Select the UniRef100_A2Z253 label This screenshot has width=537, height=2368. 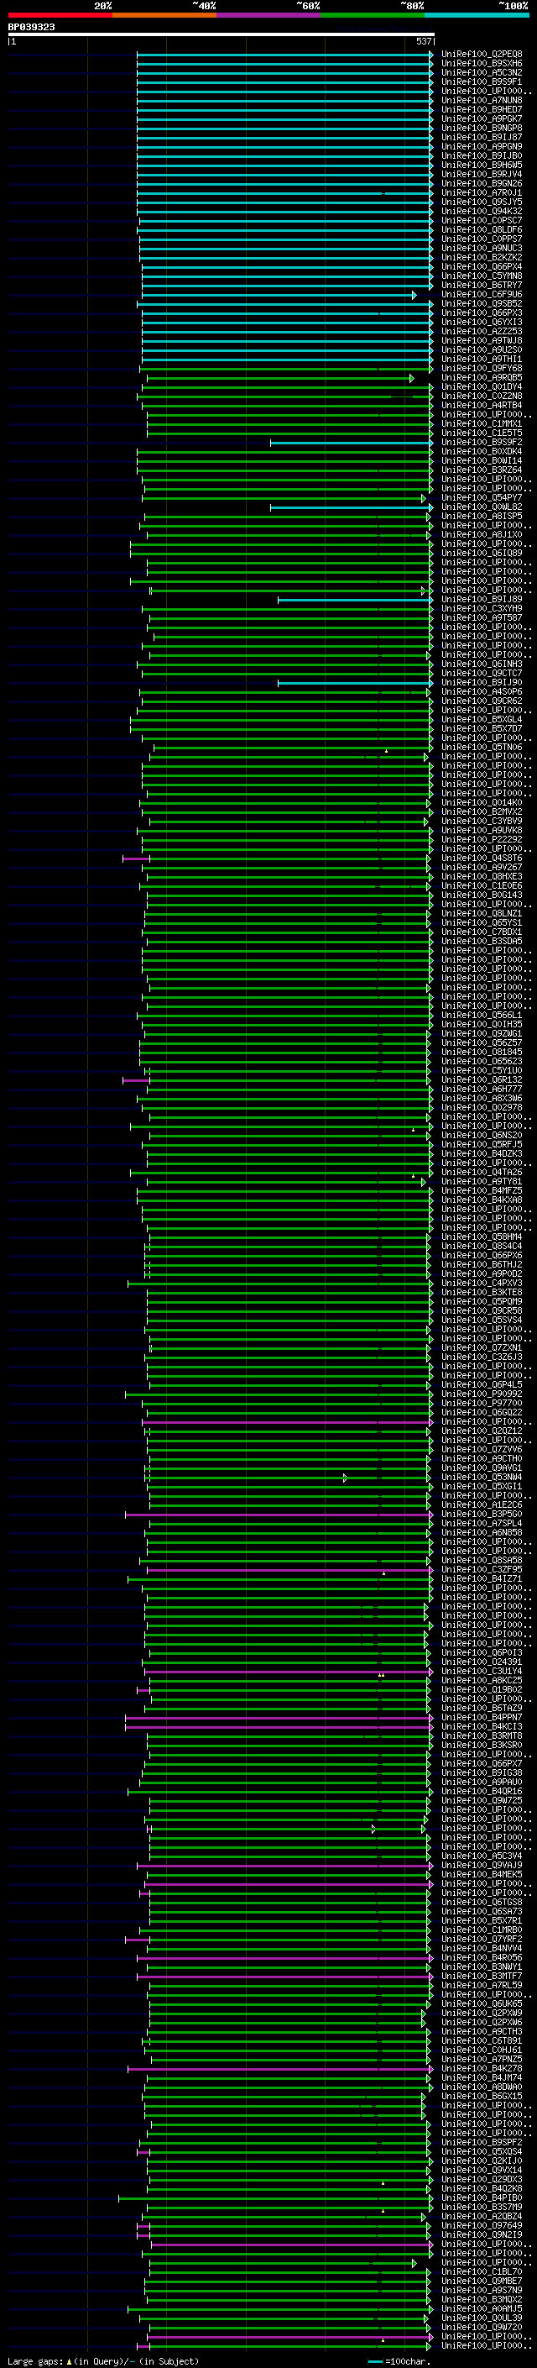point(482,331)
